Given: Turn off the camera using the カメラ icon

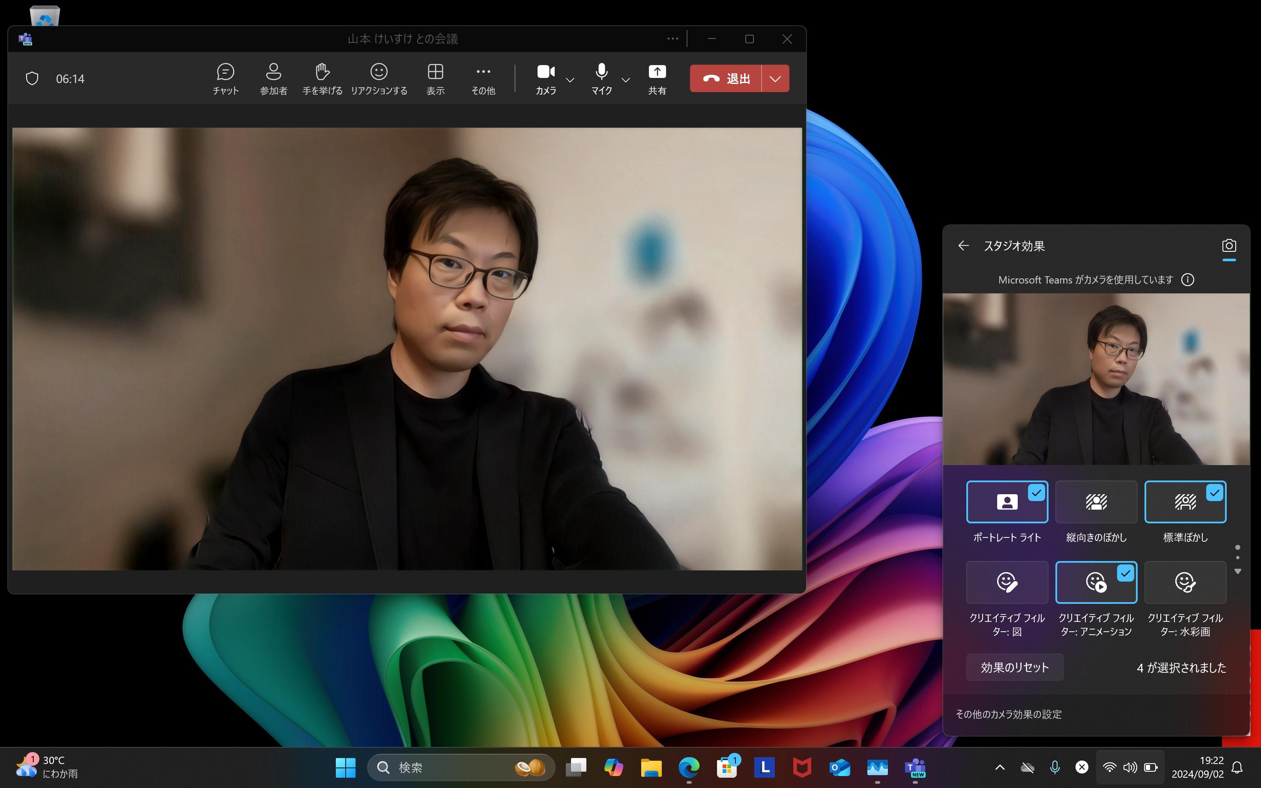Looking at the screenshot, I should click(545, 78).
